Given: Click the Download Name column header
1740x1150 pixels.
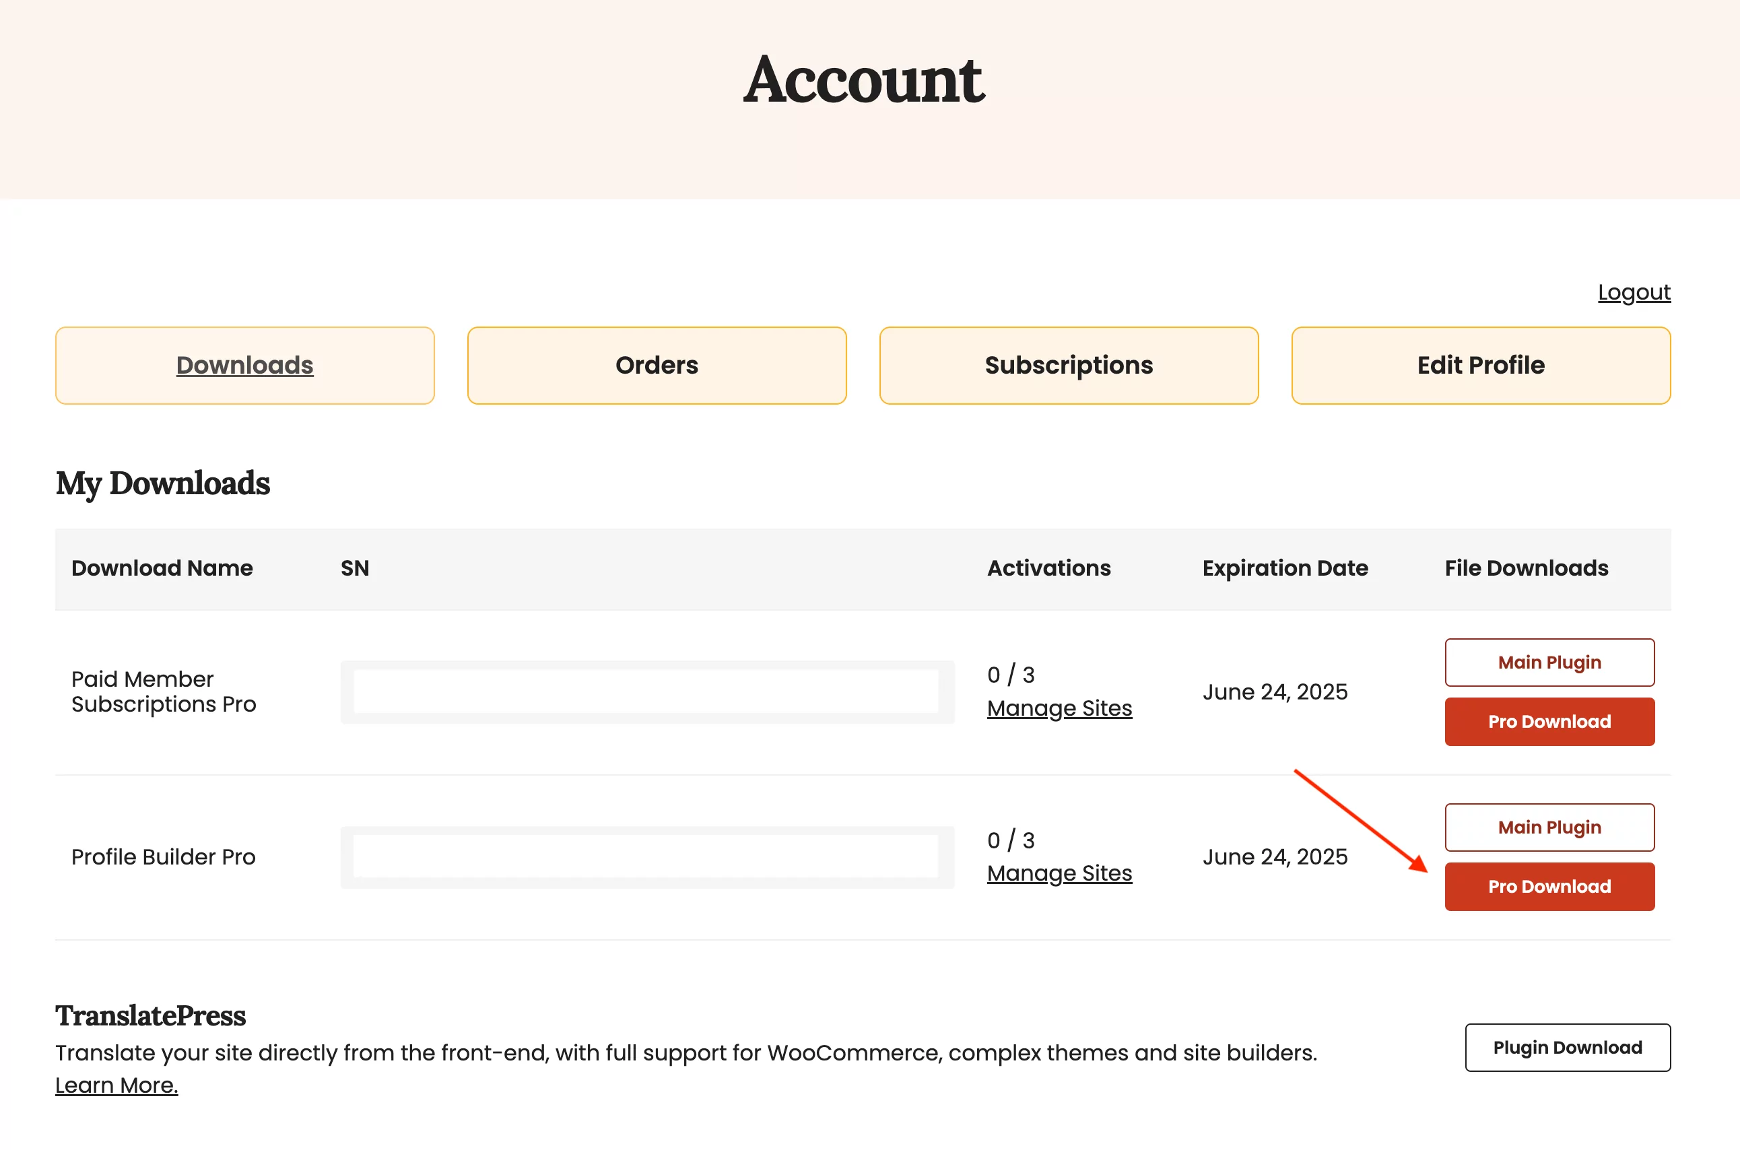Looking at the screenshot, I should [162, 568].
